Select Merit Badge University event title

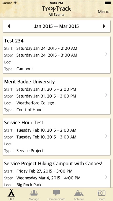tap(29, 82)
